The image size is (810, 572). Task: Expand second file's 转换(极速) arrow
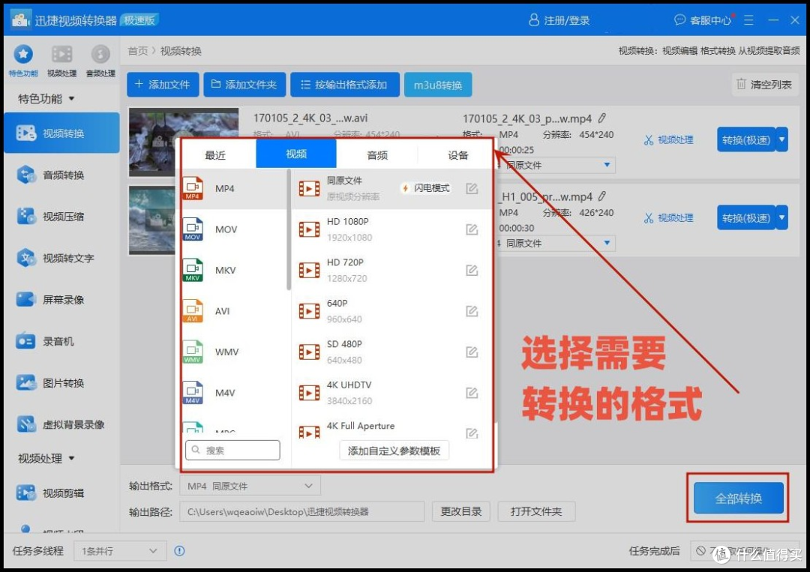(x=782, y=218)
